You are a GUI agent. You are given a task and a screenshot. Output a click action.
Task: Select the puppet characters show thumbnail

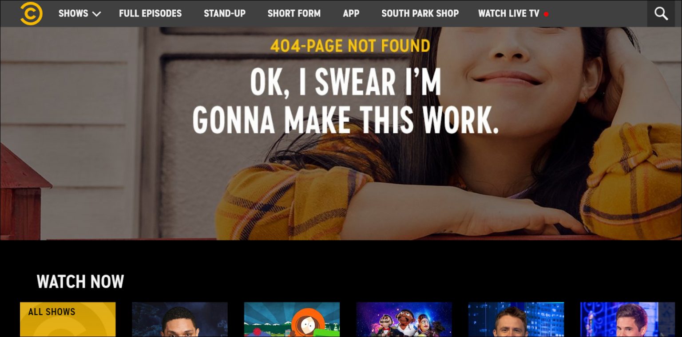point(404,319)
